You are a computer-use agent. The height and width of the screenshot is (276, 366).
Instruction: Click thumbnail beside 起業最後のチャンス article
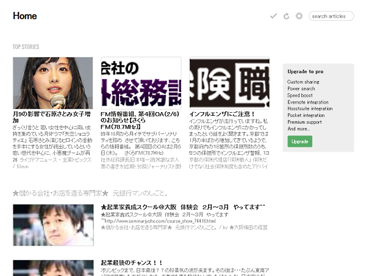[53, 268]
